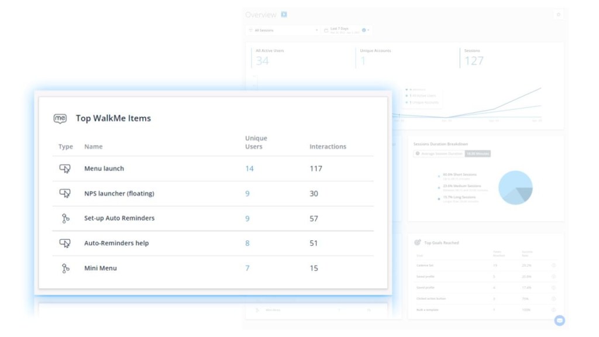This screenshot has height=337, width=599.
Task: Click the target icon beside Top Goals Reached
Action: pos(418,242)
